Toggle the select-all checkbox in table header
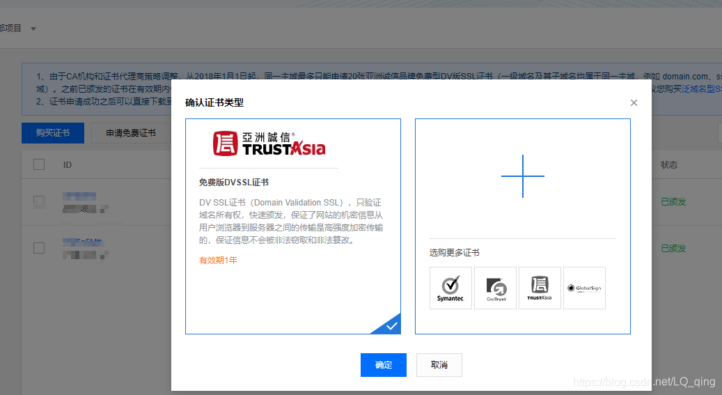Screen dimensions: 722x395 tap(39, 164)
